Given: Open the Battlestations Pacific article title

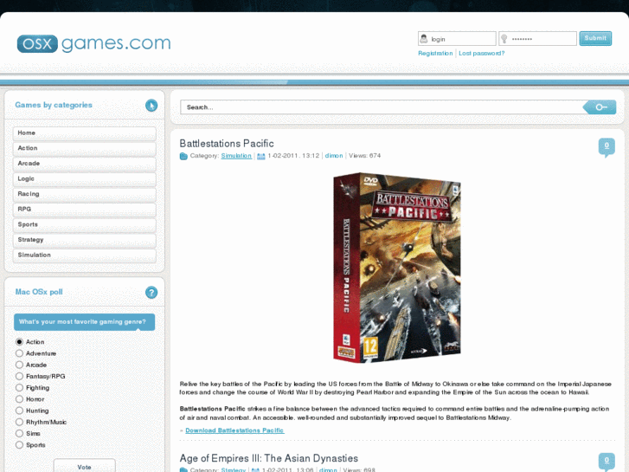Looking at the screenshot, I should pos(227,144).
